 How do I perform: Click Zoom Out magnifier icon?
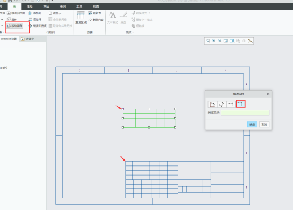pyautogui.click(x=220, y=41)
